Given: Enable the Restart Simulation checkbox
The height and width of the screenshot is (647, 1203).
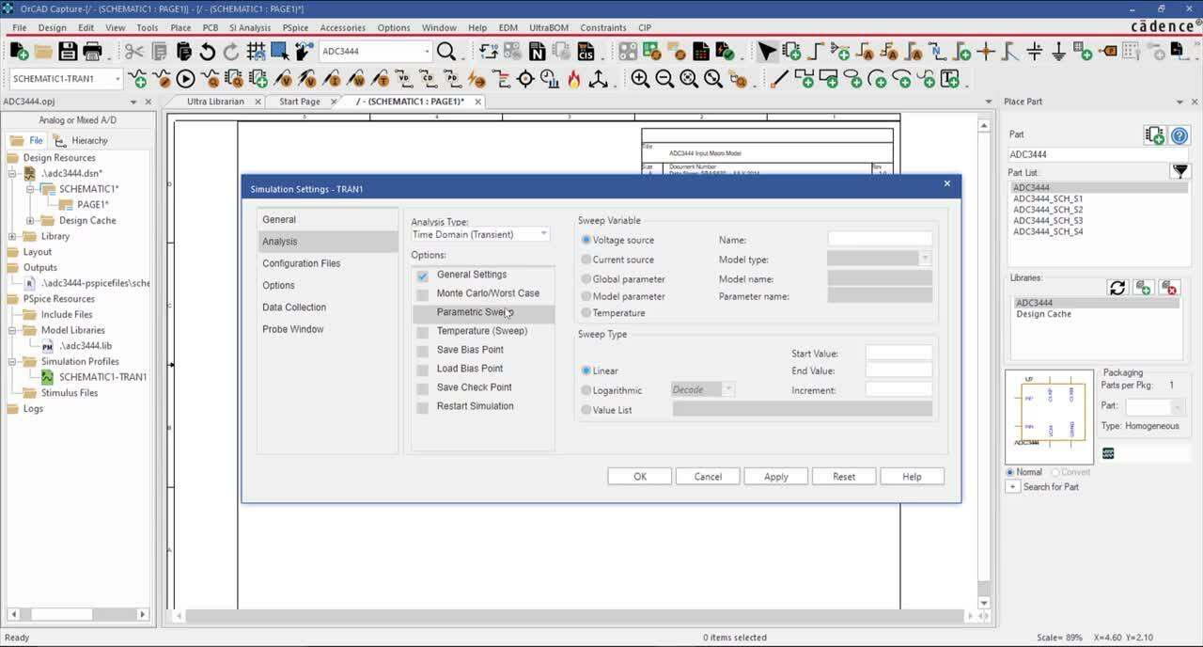Looking at the screenshot, I should (423, 406).
